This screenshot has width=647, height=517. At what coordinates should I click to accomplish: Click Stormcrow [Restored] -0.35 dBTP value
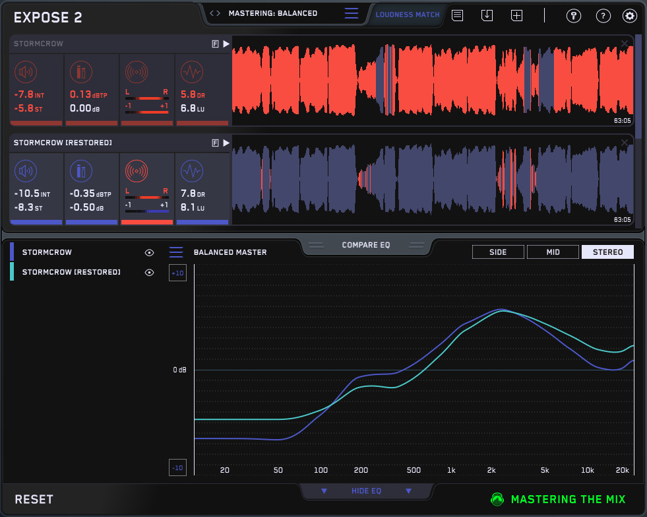pos(90,193)
